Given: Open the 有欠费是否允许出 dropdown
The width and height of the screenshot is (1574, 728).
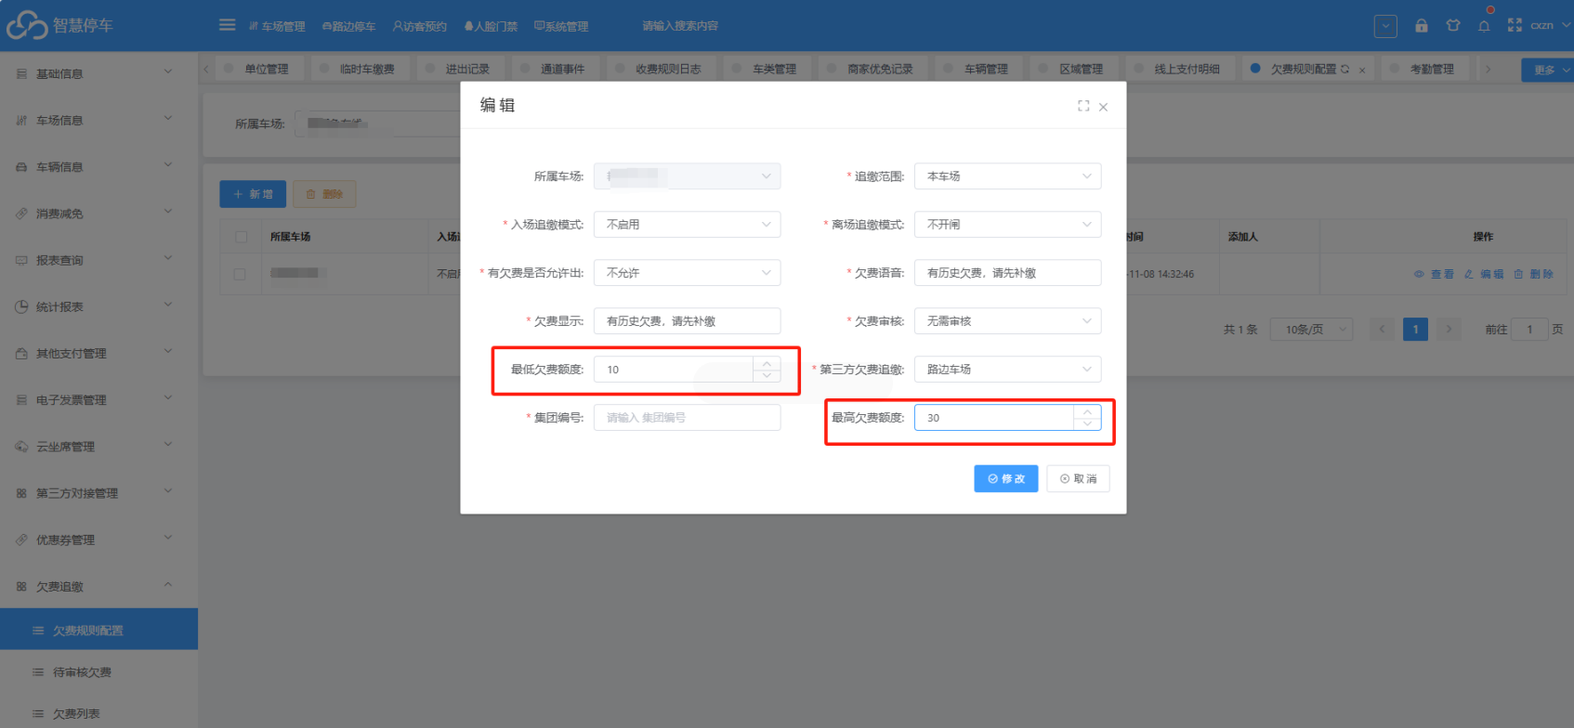Looking at the screenshot, I should pos(688,273).
